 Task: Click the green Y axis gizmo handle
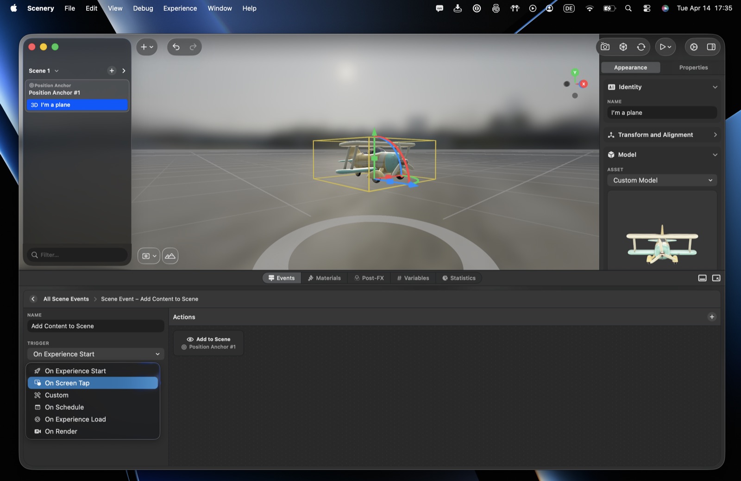(575, 73)
